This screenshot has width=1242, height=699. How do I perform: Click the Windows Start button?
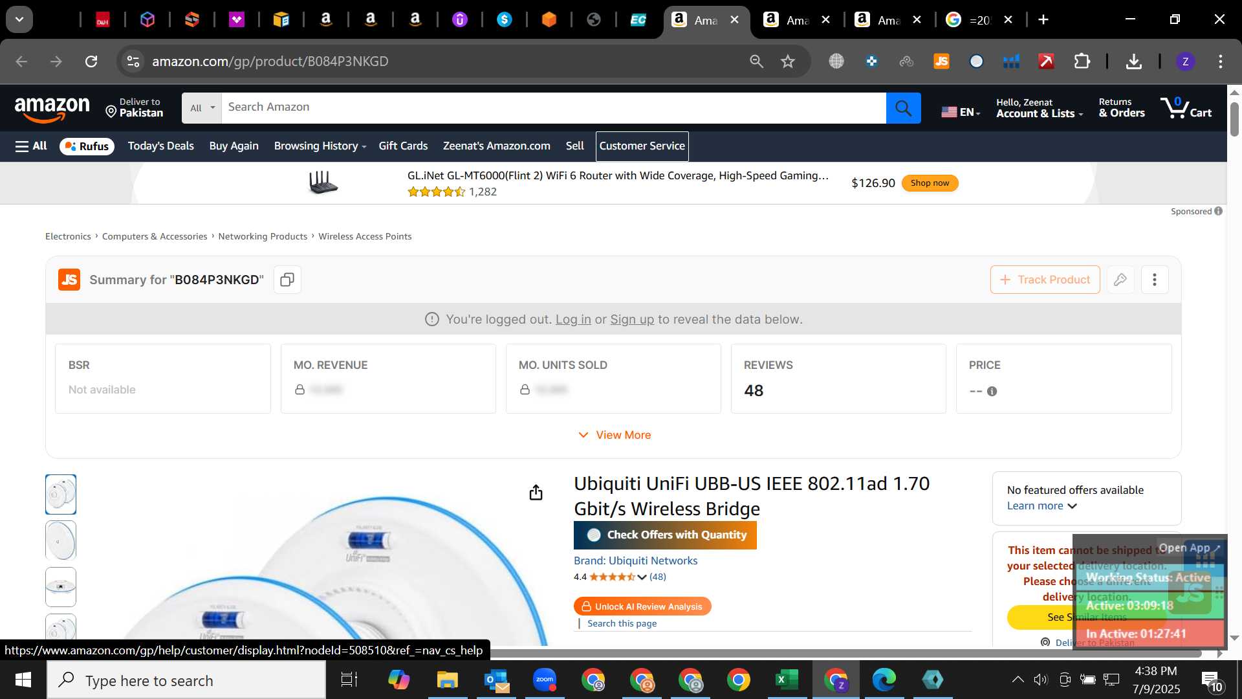point(23,680)
